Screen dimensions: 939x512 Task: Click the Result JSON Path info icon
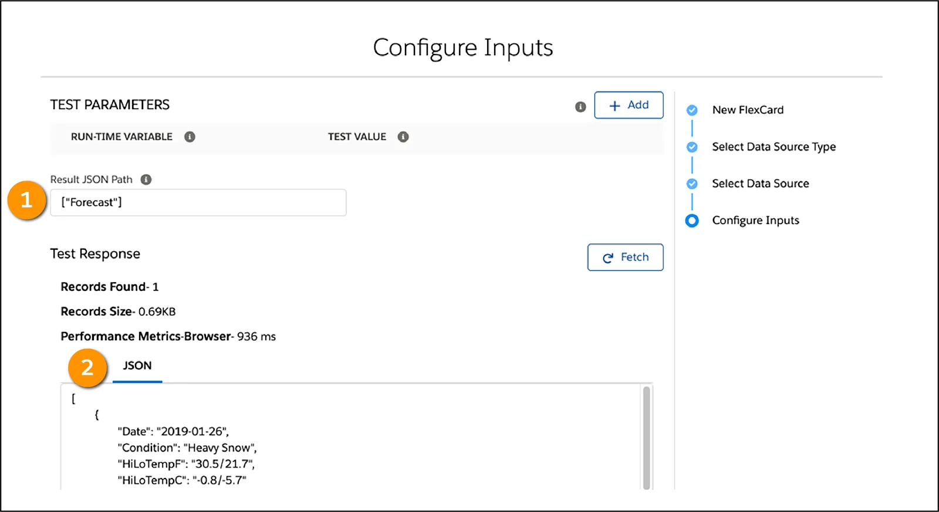click(x=145, y=179)
